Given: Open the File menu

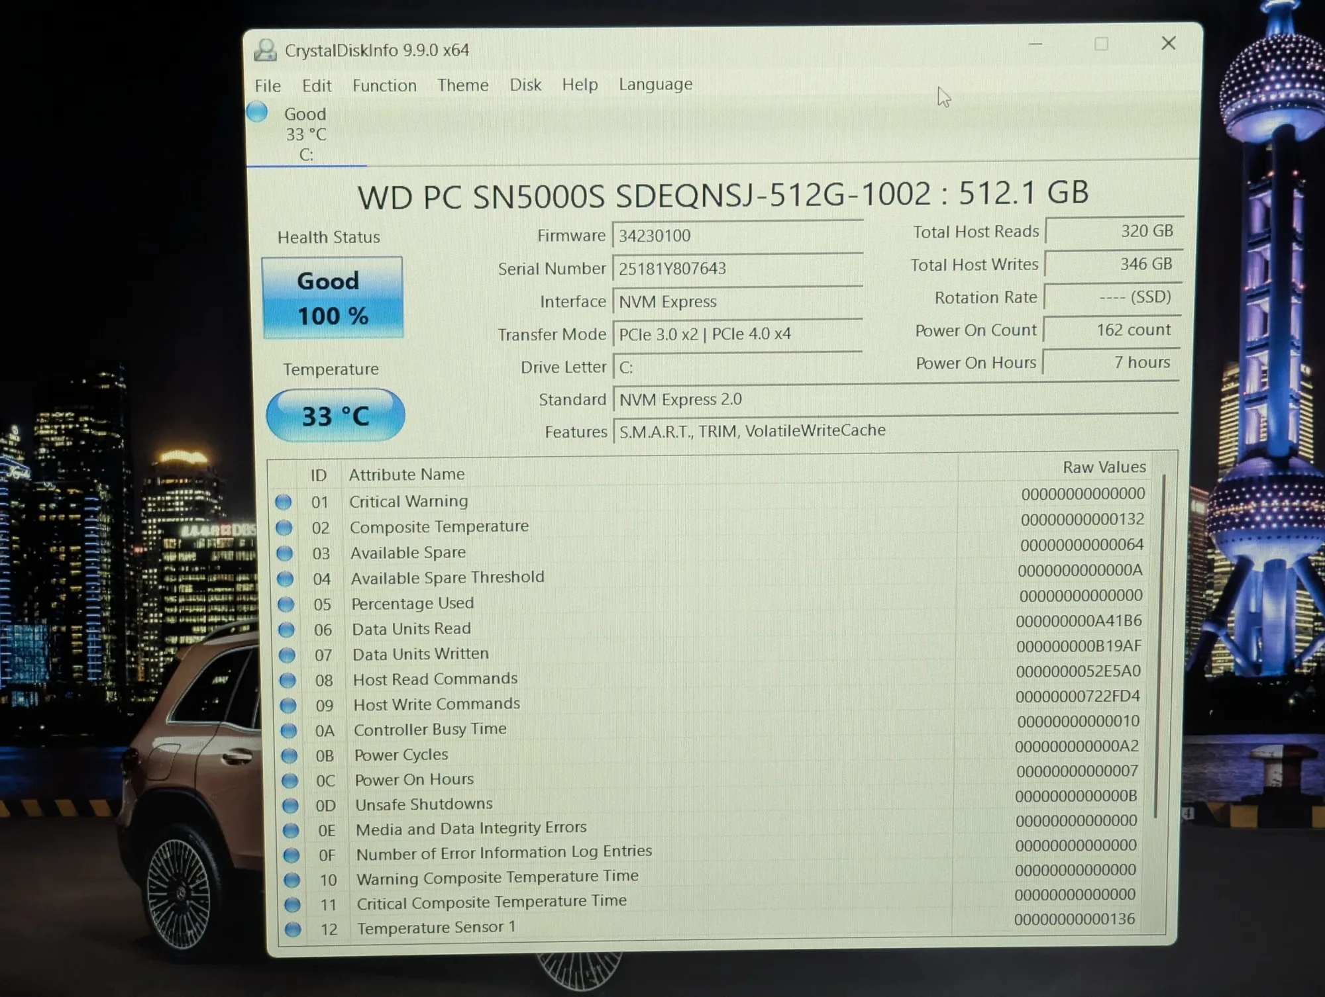Looking at the screenshot, I should 268,86.
